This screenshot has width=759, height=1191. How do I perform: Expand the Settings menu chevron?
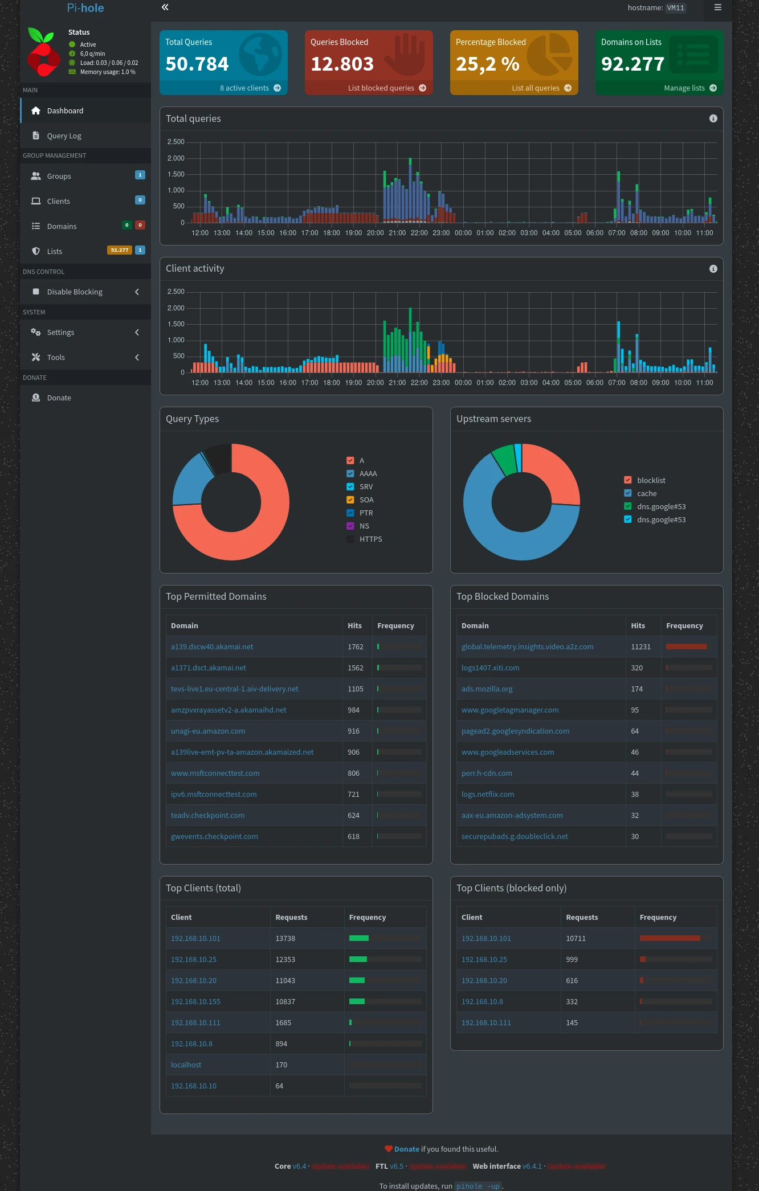[137, 333]
